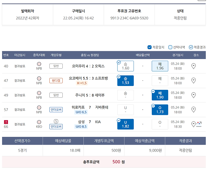Select U 1.82 odds for 삼성 game
Image resolution: width=207 pixels, height=170 pixels.
click(x=126, y=124)
